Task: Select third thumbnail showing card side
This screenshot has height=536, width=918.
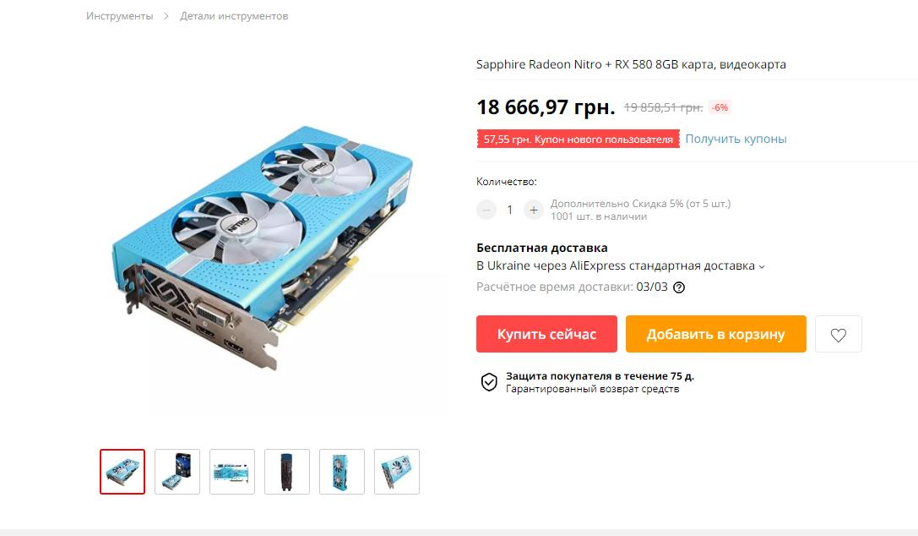Action: click(x=232, y=472)
